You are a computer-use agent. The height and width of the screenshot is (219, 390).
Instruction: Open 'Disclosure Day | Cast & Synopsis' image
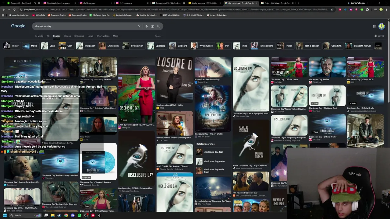tap(251, 84)
